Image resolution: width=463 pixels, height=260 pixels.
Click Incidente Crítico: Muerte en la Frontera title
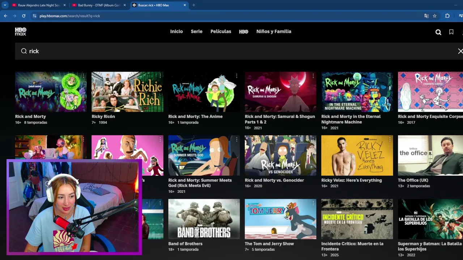point(352,246)
